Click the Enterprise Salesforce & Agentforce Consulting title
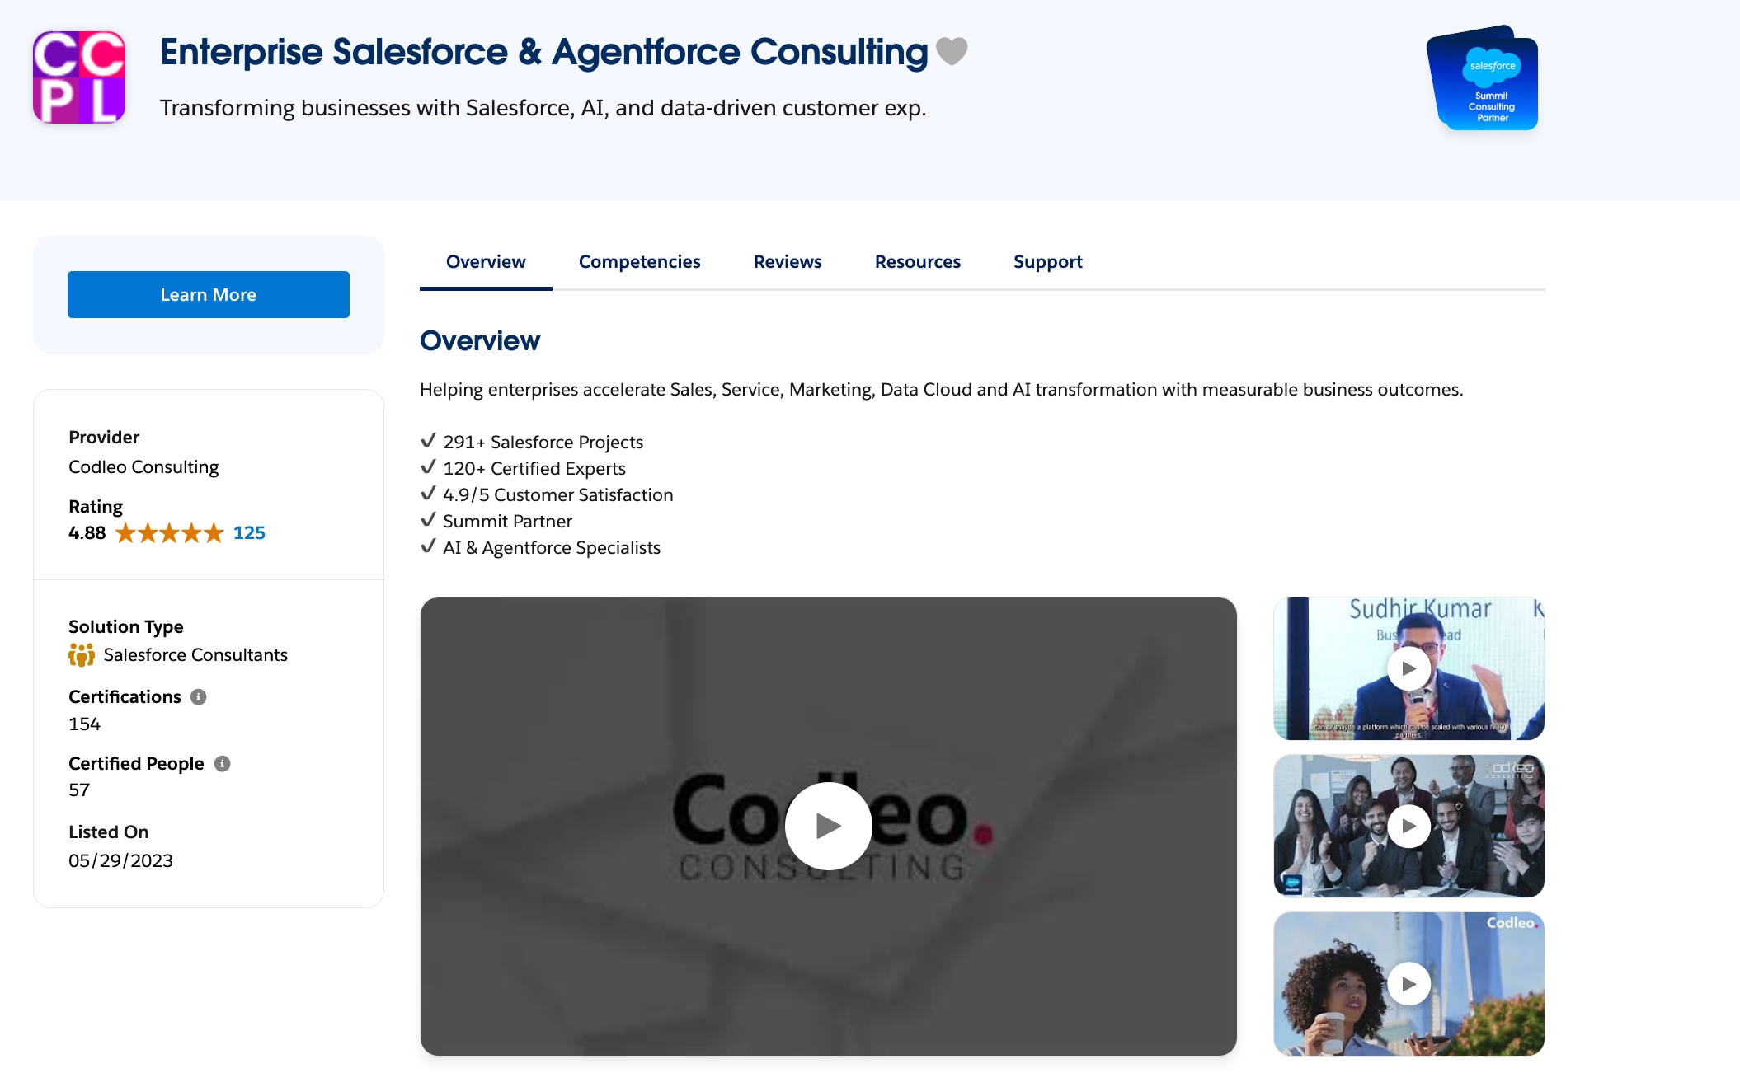The image size is (1740, 1073). click(x=544, y=52)
